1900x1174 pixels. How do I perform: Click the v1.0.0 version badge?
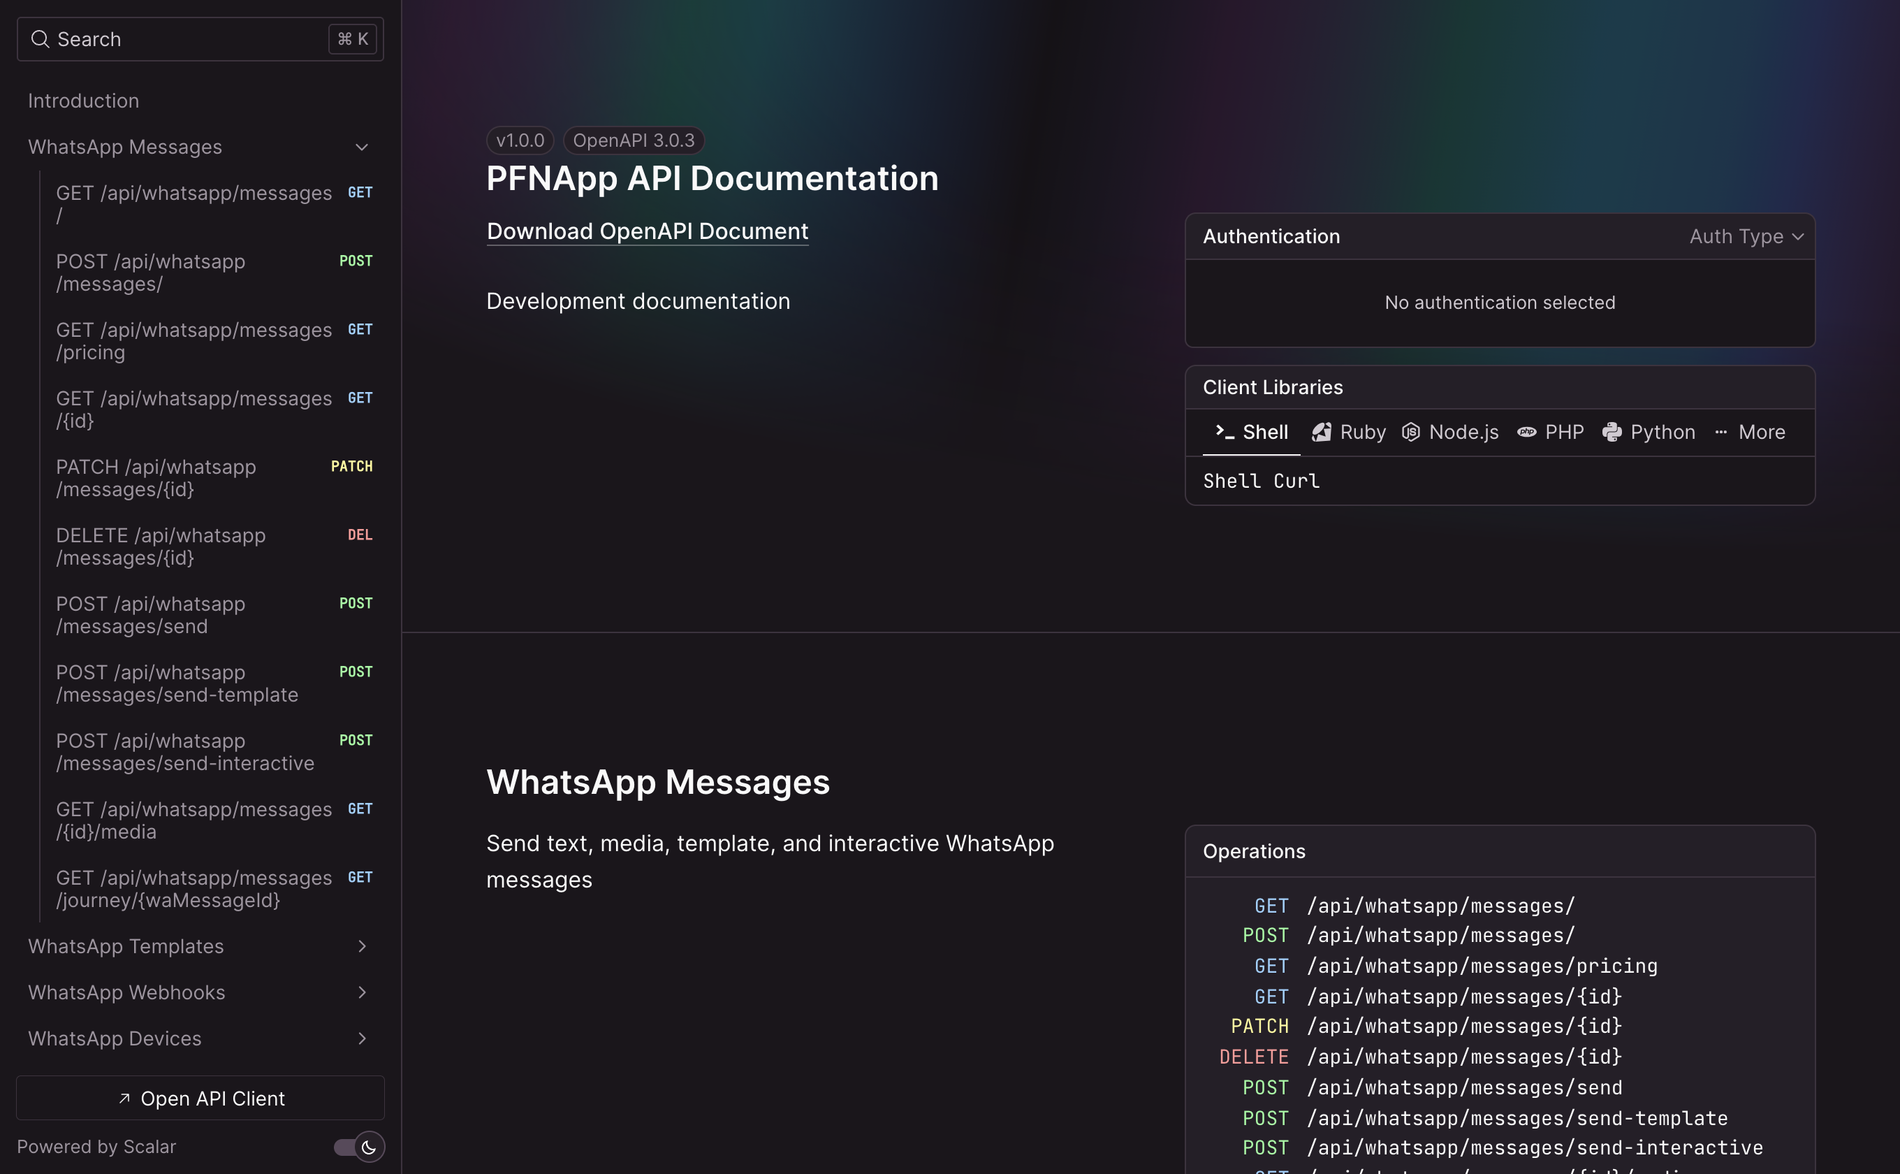(x=520, y=140)
